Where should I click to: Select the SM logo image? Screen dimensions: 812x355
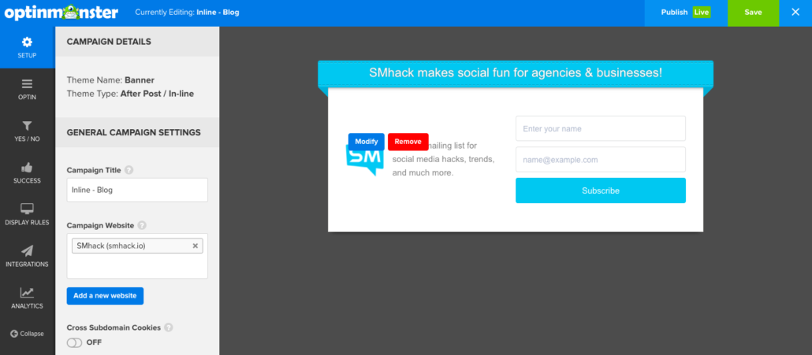coord(364,161)
